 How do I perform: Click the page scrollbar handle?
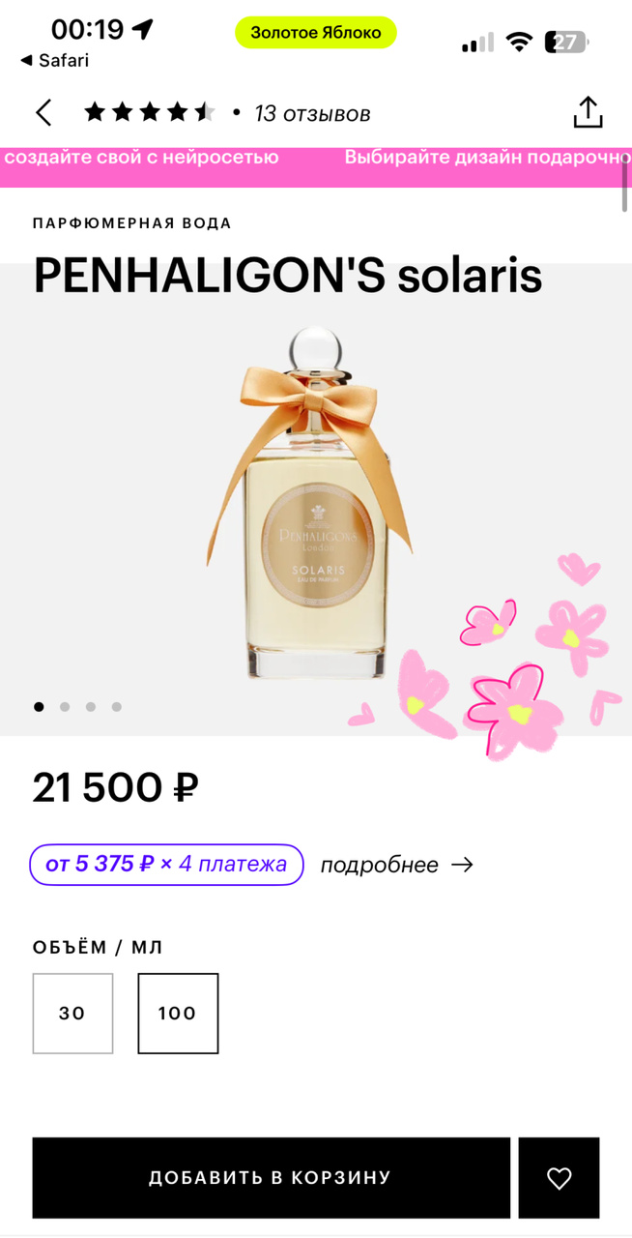click(x=627, y=184)
